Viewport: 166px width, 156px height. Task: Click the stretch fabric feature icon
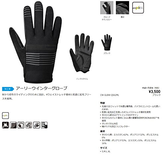(13, 125)
